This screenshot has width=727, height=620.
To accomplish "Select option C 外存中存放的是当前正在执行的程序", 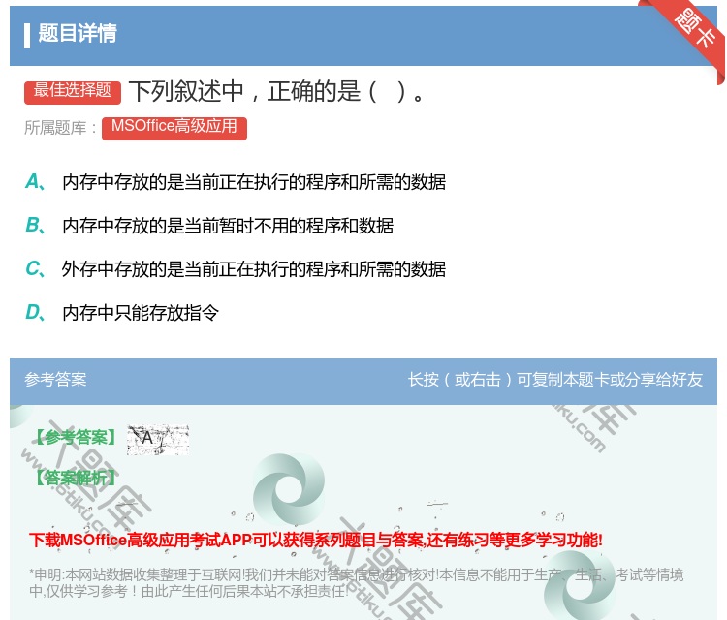I will pos(254,269).
